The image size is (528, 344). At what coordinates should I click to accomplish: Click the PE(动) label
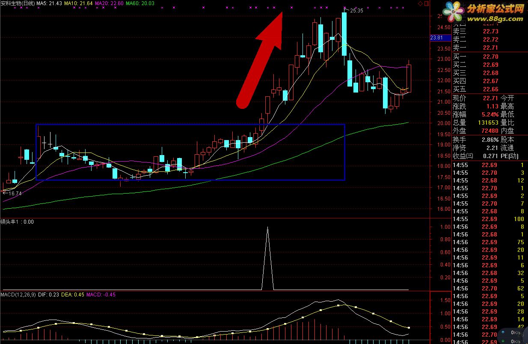[x=509, y=156]
